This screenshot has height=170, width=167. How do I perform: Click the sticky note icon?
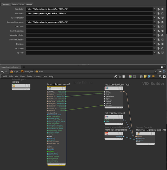[x=145, y=76]
